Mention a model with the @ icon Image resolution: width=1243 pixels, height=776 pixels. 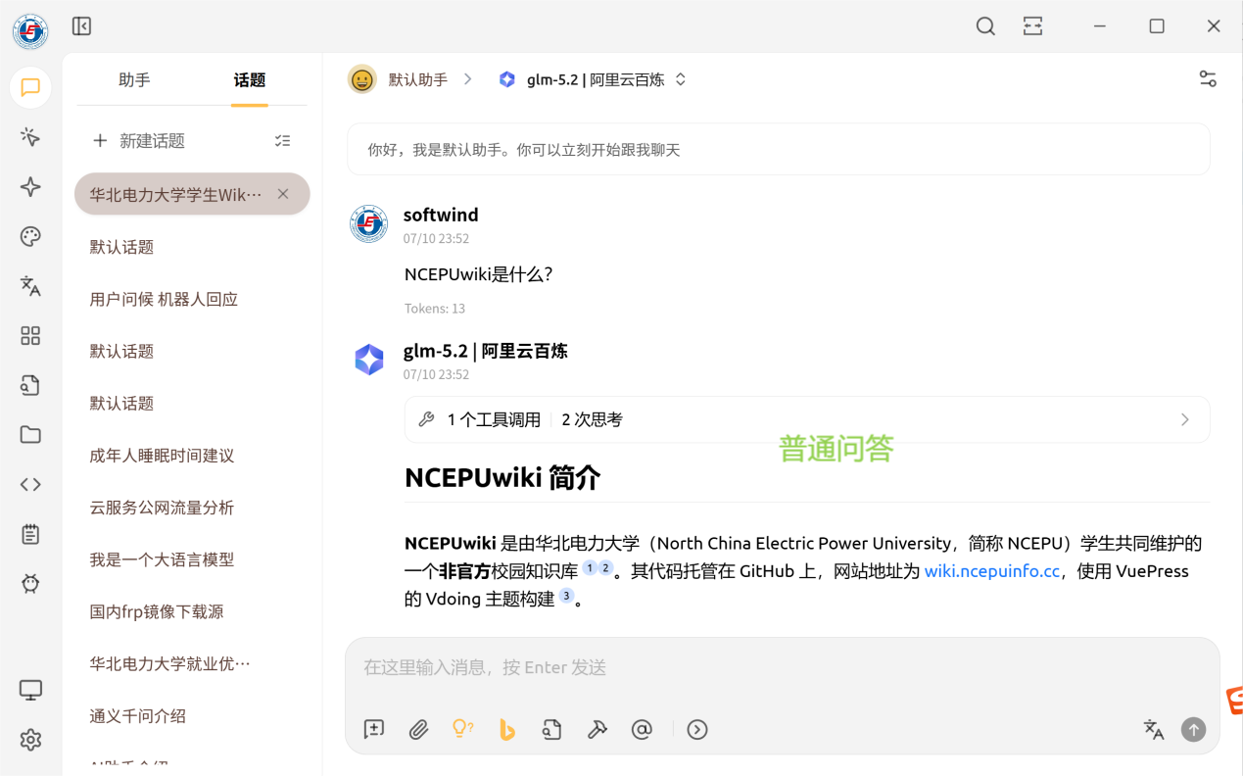[x=642, y=729]
